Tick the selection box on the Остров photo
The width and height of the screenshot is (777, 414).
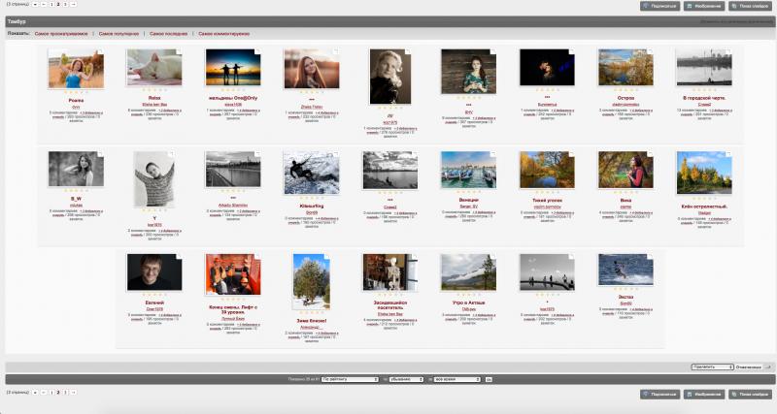(650, 52)
